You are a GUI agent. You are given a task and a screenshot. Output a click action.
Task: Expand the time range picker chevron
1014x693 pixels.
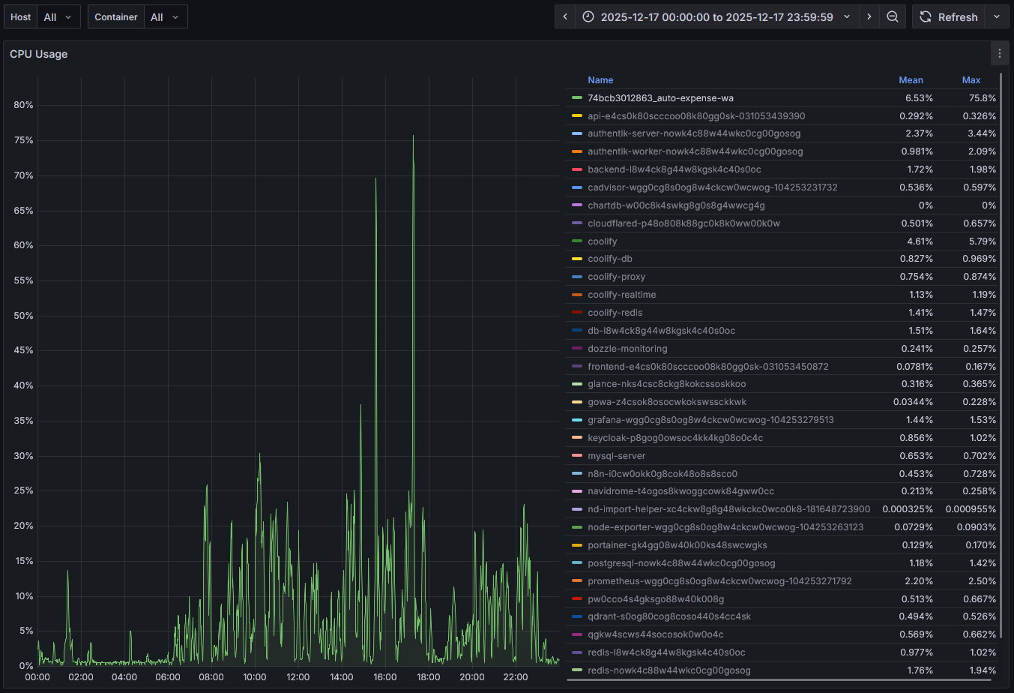tap(845, 16)
